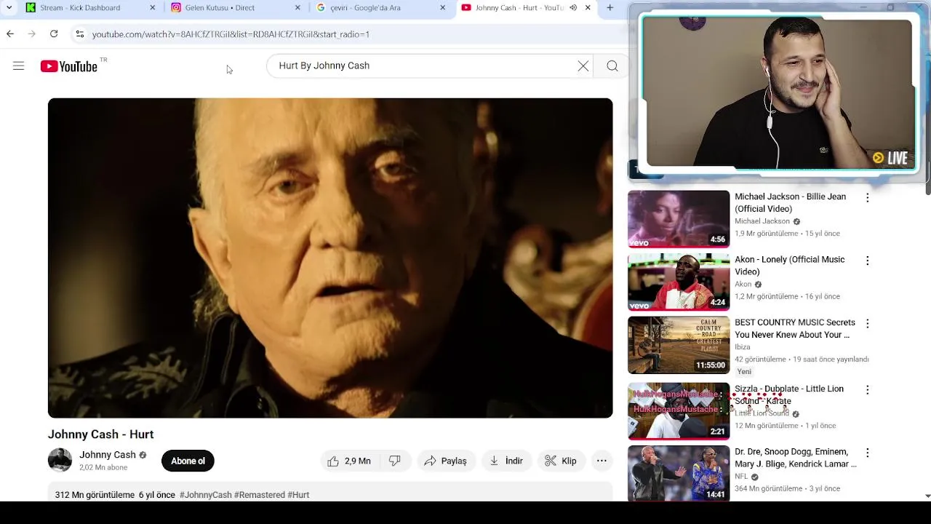Open site info icon in address bar

[80, 34]
